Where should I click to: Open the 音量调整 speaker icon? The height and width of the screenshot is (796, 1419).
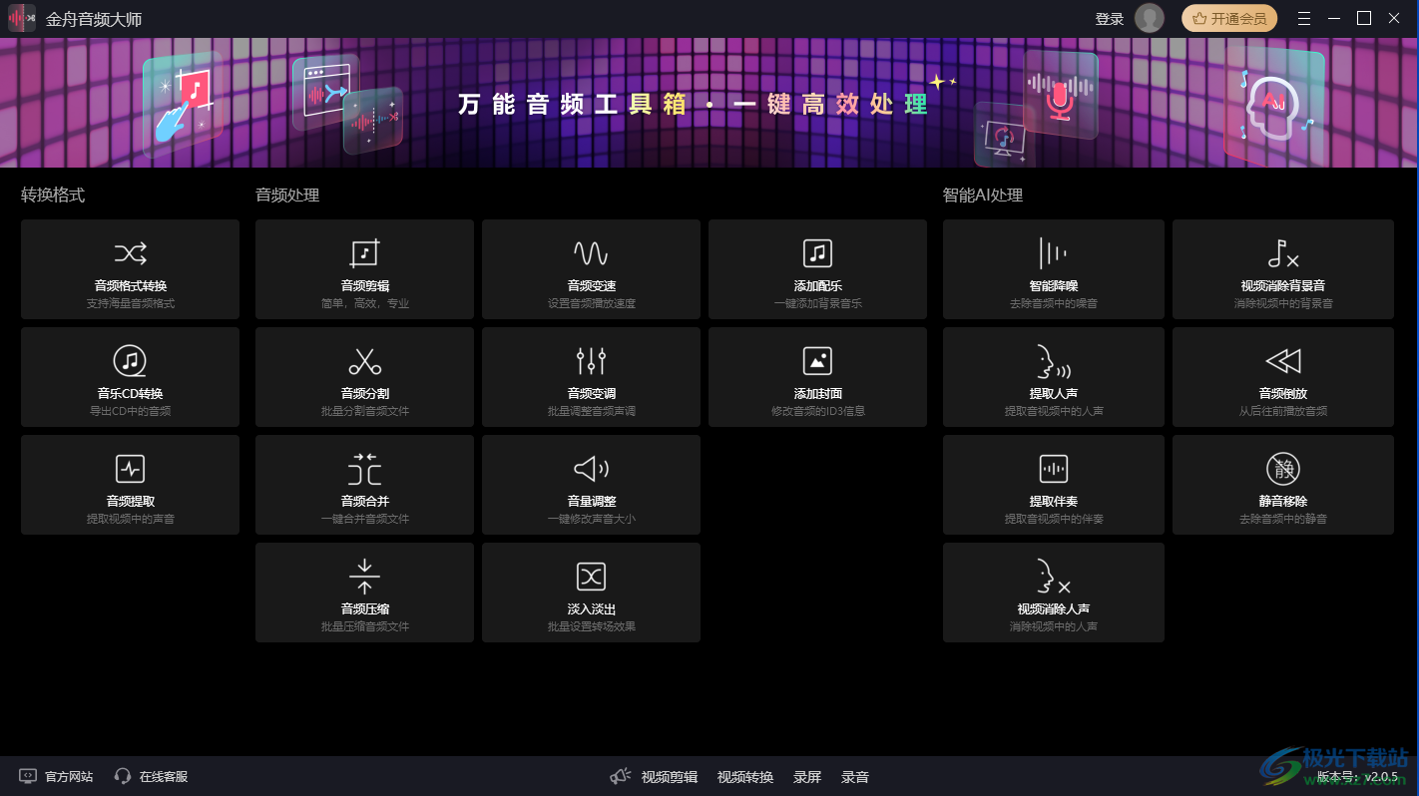coord(591,468)
